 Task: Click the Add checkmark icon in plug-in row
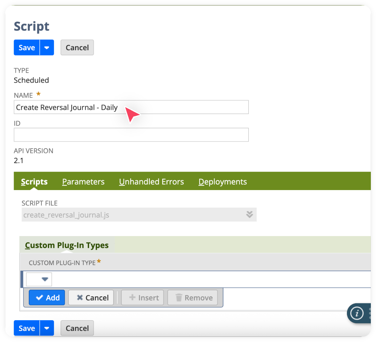pyautogui.click(x=39, y=298)
